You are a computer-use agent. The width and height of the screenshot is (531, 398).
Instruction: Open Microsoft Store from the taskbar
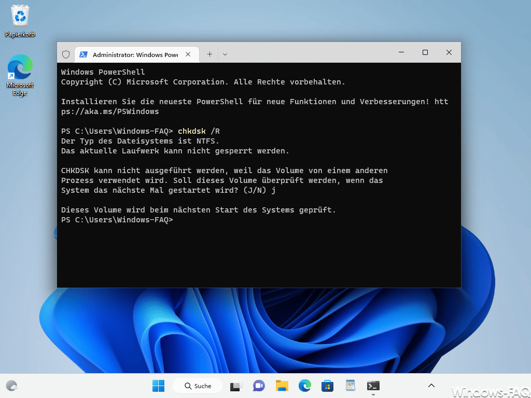[328, 386]
